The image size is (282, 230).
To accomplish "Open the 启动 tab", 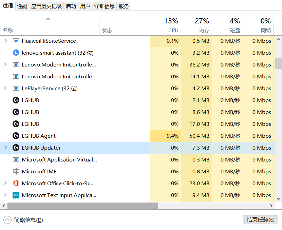I will coord(71,6).
